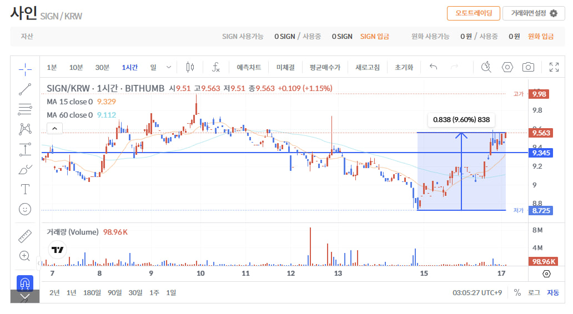Expand the left toolbar bottom chevron
Screen dimensions: 573x314
(x=25, y=297)
